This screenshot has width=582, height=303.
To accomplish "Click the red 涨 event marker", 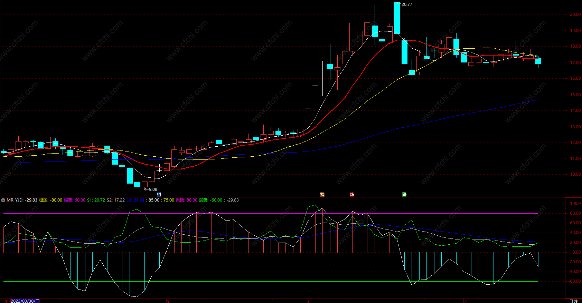I will click(352, 195).
